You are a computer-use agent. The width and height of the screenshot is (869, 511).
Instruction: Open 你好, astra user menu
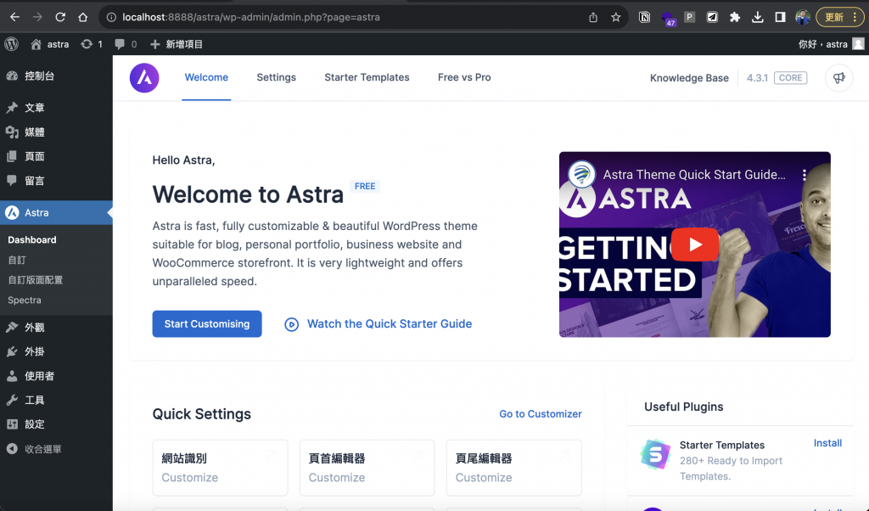click(831, 44)
